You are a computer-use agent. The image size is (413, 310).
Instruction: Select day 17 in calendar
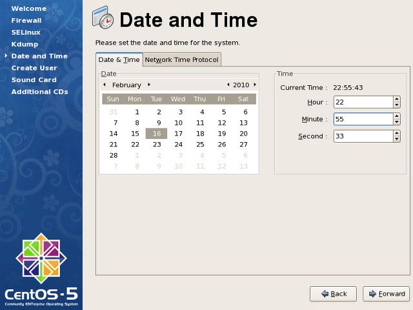point(178,134)
